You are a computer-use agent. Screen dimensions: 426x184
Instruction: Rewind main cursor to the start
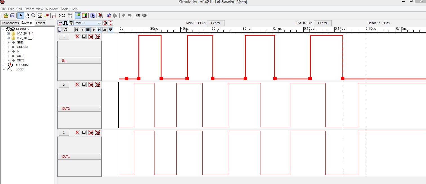tap(77, 29)
